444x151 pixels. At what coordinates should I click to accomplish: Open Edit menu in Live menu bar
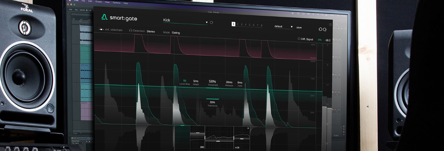pos(90,1)
